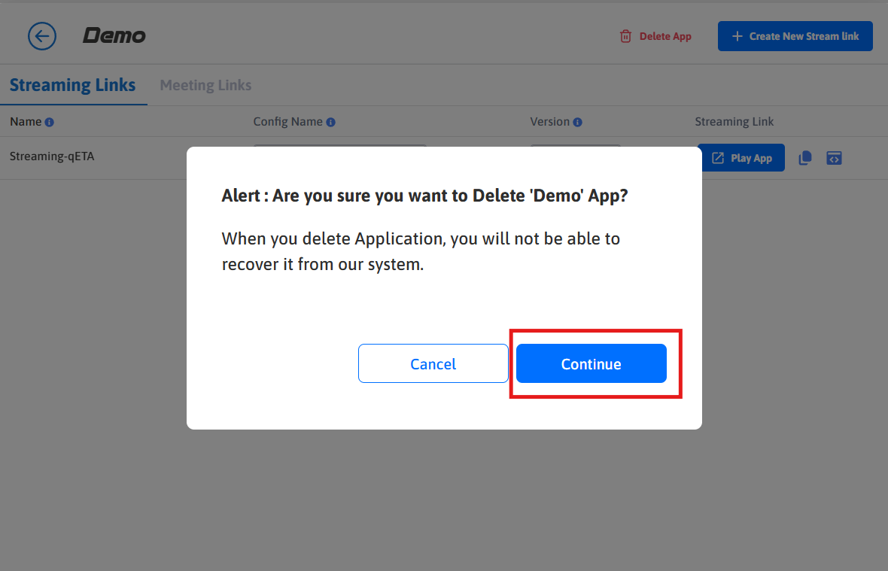Open the Version dropdown in the row

click(x=576, y=146)
